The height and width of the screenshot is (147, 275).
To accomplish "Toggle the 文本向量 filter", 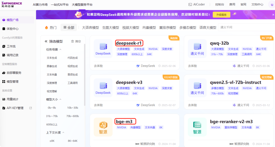I will (52, 75).
